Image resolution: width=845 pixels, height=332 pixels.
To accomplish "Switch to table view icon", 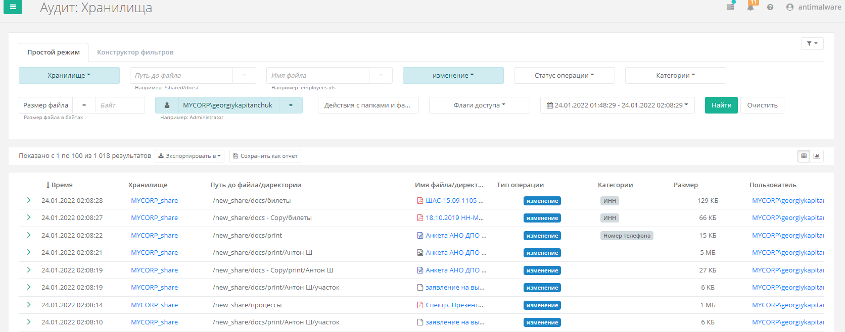I will 804,156.
